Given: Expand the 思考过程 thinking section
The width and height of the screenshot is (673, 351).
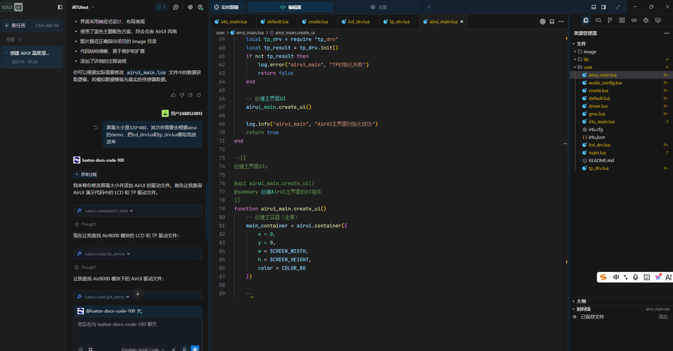Looking at the screenshot, I should pos(86,174).
